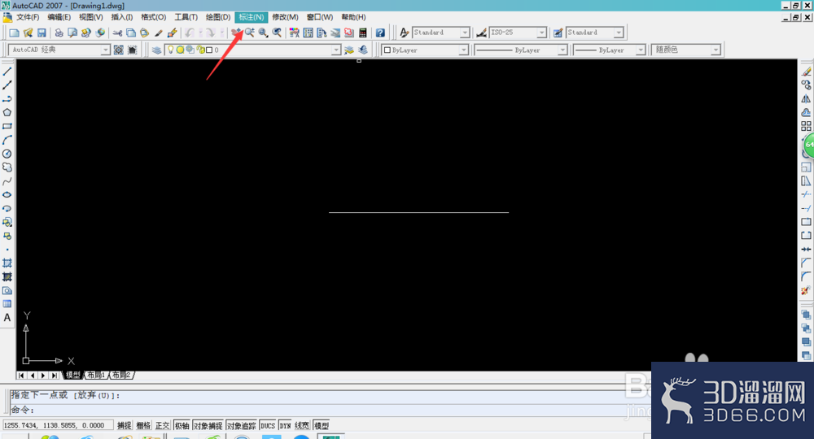Open the 帮助(H) menu
This screenshot has width=814, height=439.
pos(353,17)
